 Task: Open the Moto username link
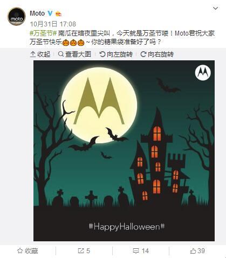(37, 13)
